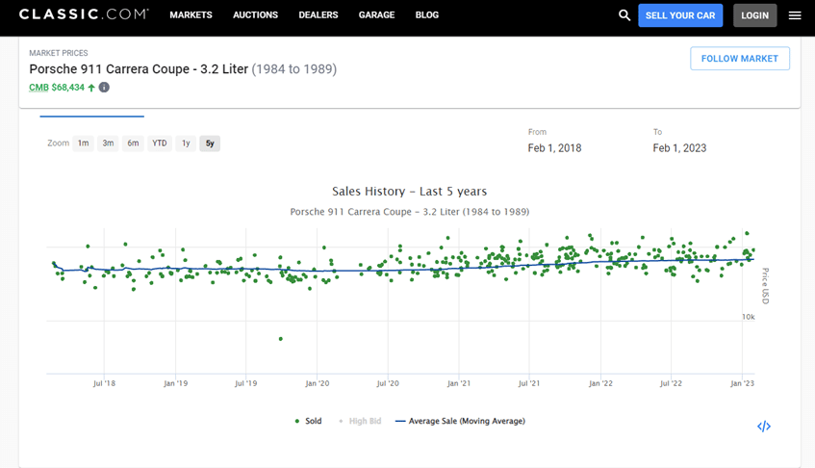
Task: Open the Dealers menu
Action: 318,15
